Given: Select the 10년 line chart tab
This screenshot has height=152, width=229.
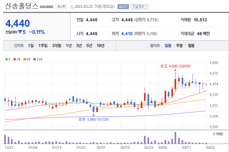Looking at the screenshot, I should click(x=100, y=46).
